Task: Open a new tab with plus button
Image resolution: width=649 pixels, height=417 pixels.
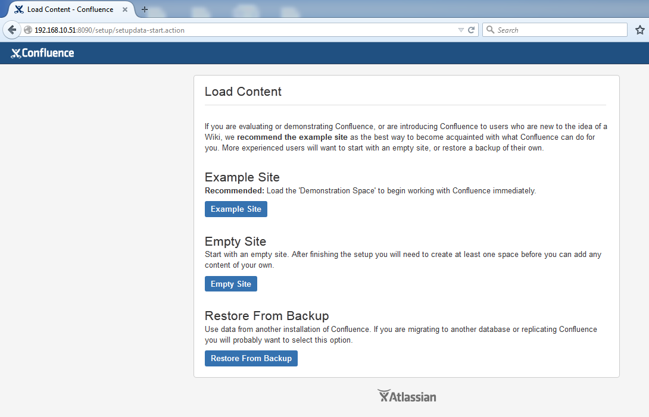Action: tap(144, 10)
